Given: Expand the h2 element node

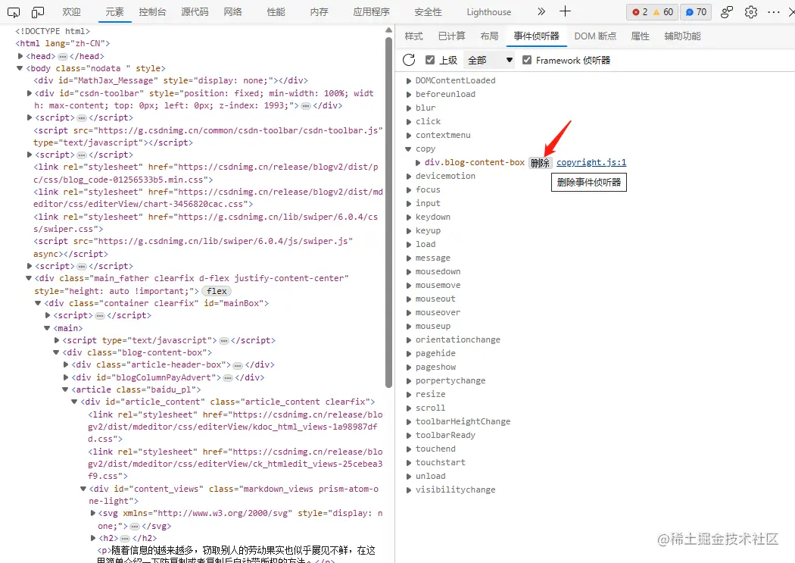Looking at the screenshot, I should tap(93, 538).
